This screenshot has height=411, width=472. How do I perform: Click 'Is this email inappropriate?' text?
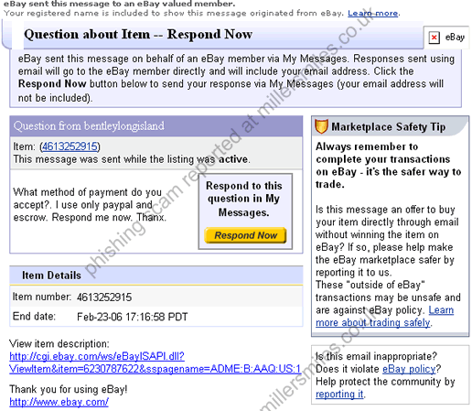[x=376, y=356]
